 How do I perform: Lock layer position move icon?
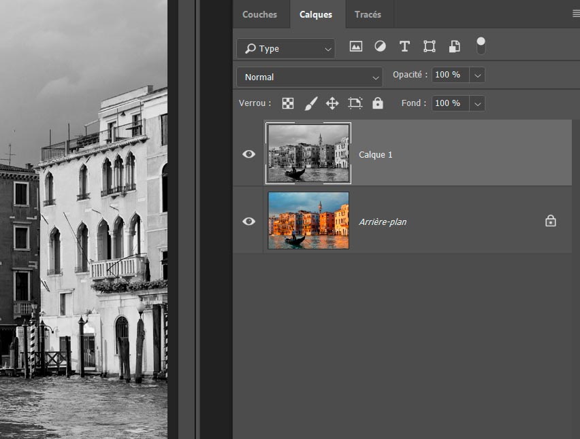(332, 103)
